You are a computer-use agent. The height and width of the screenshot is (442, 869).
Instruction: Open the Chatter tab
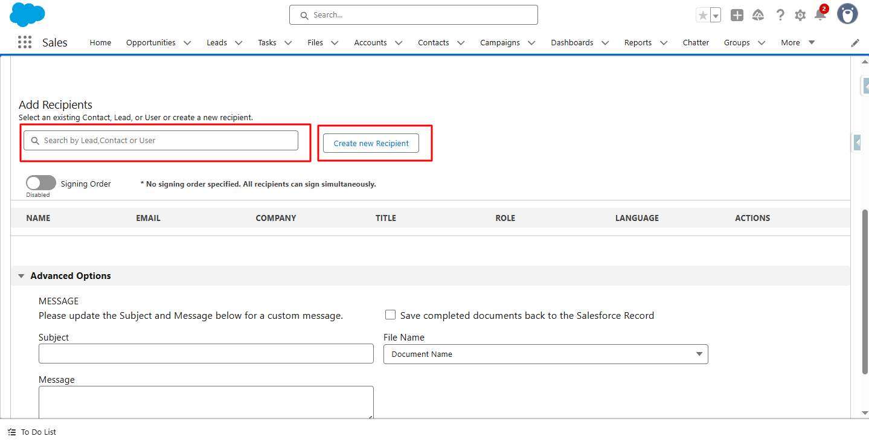tap(696, 43)
